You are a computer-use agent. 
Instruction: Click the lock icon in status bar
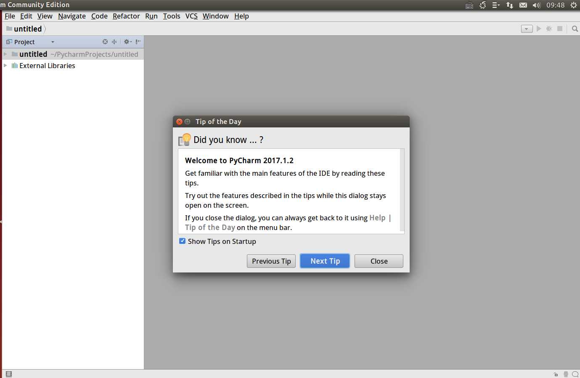pos(556,374)
